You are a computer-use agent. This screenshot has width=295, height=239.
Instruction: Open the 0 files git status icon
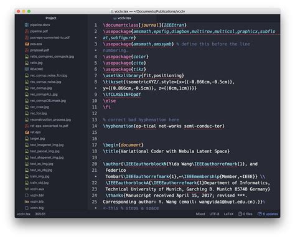[x=245, y=214]
